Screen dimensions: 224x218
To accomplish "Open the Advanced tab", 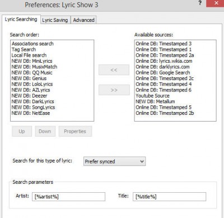I will (x=83, y=20).
